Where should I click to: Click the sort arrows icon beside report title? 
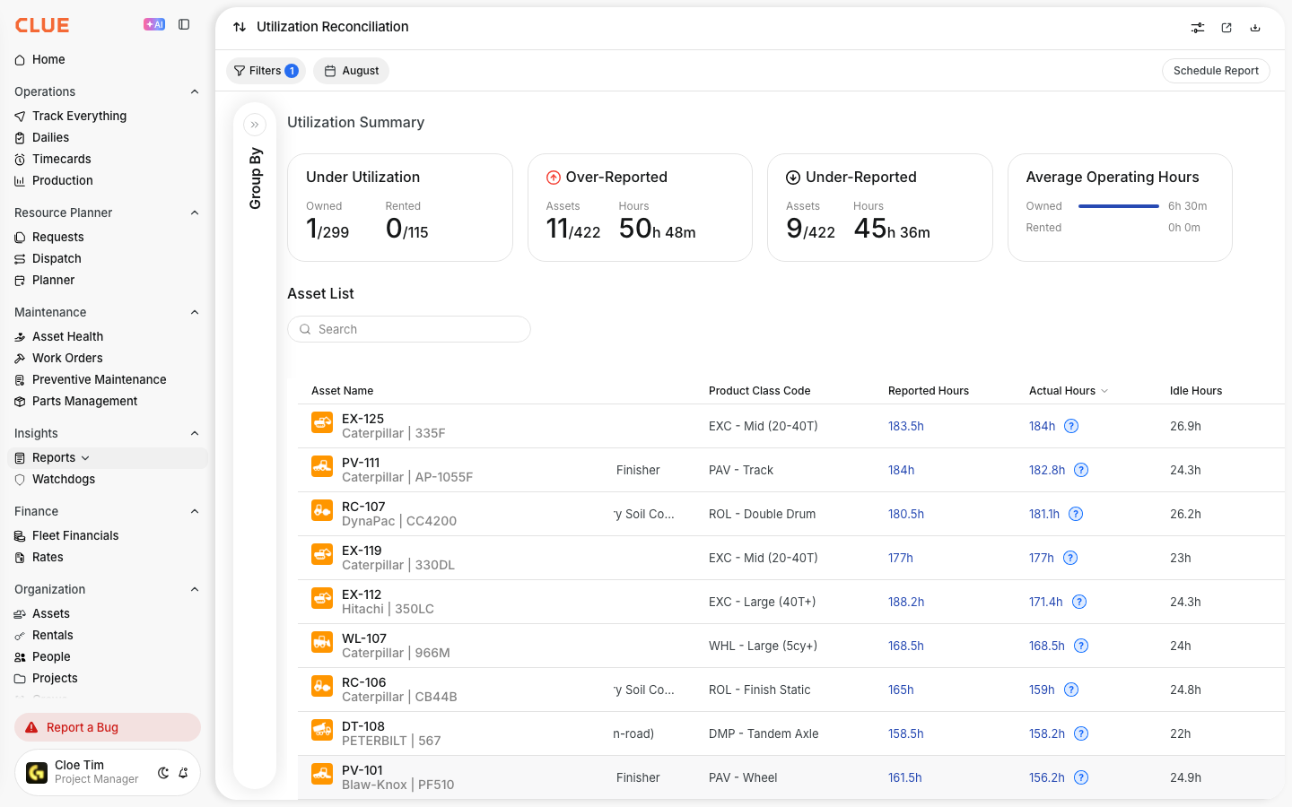(x=240, y=27)
